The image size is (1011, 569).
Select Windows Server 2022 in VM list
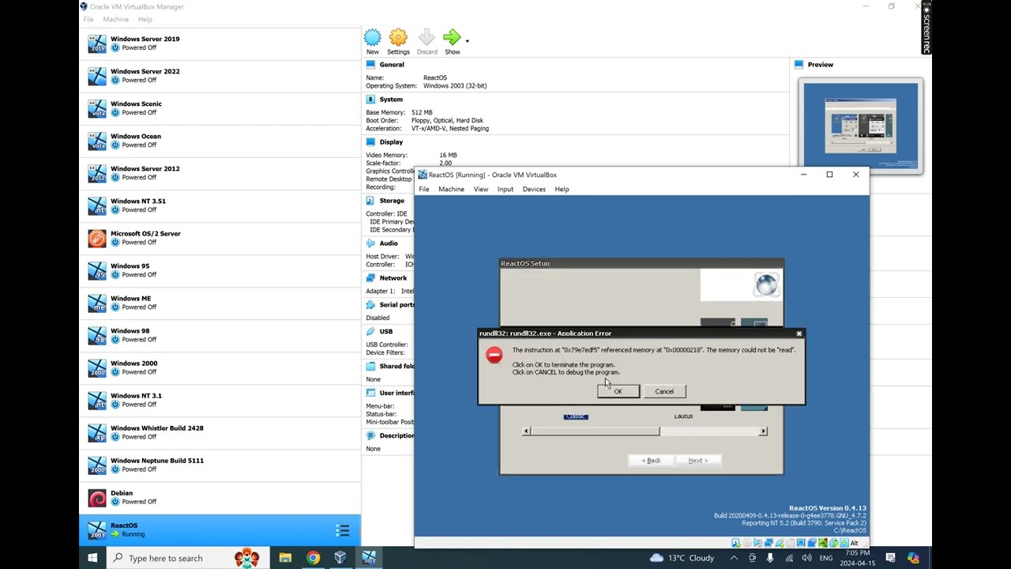tap(220, 76)
